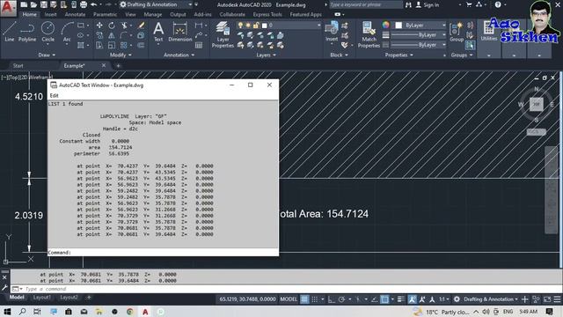Click the Insert block icon
The height and width of the screenshot is (317, 563).
332,32
